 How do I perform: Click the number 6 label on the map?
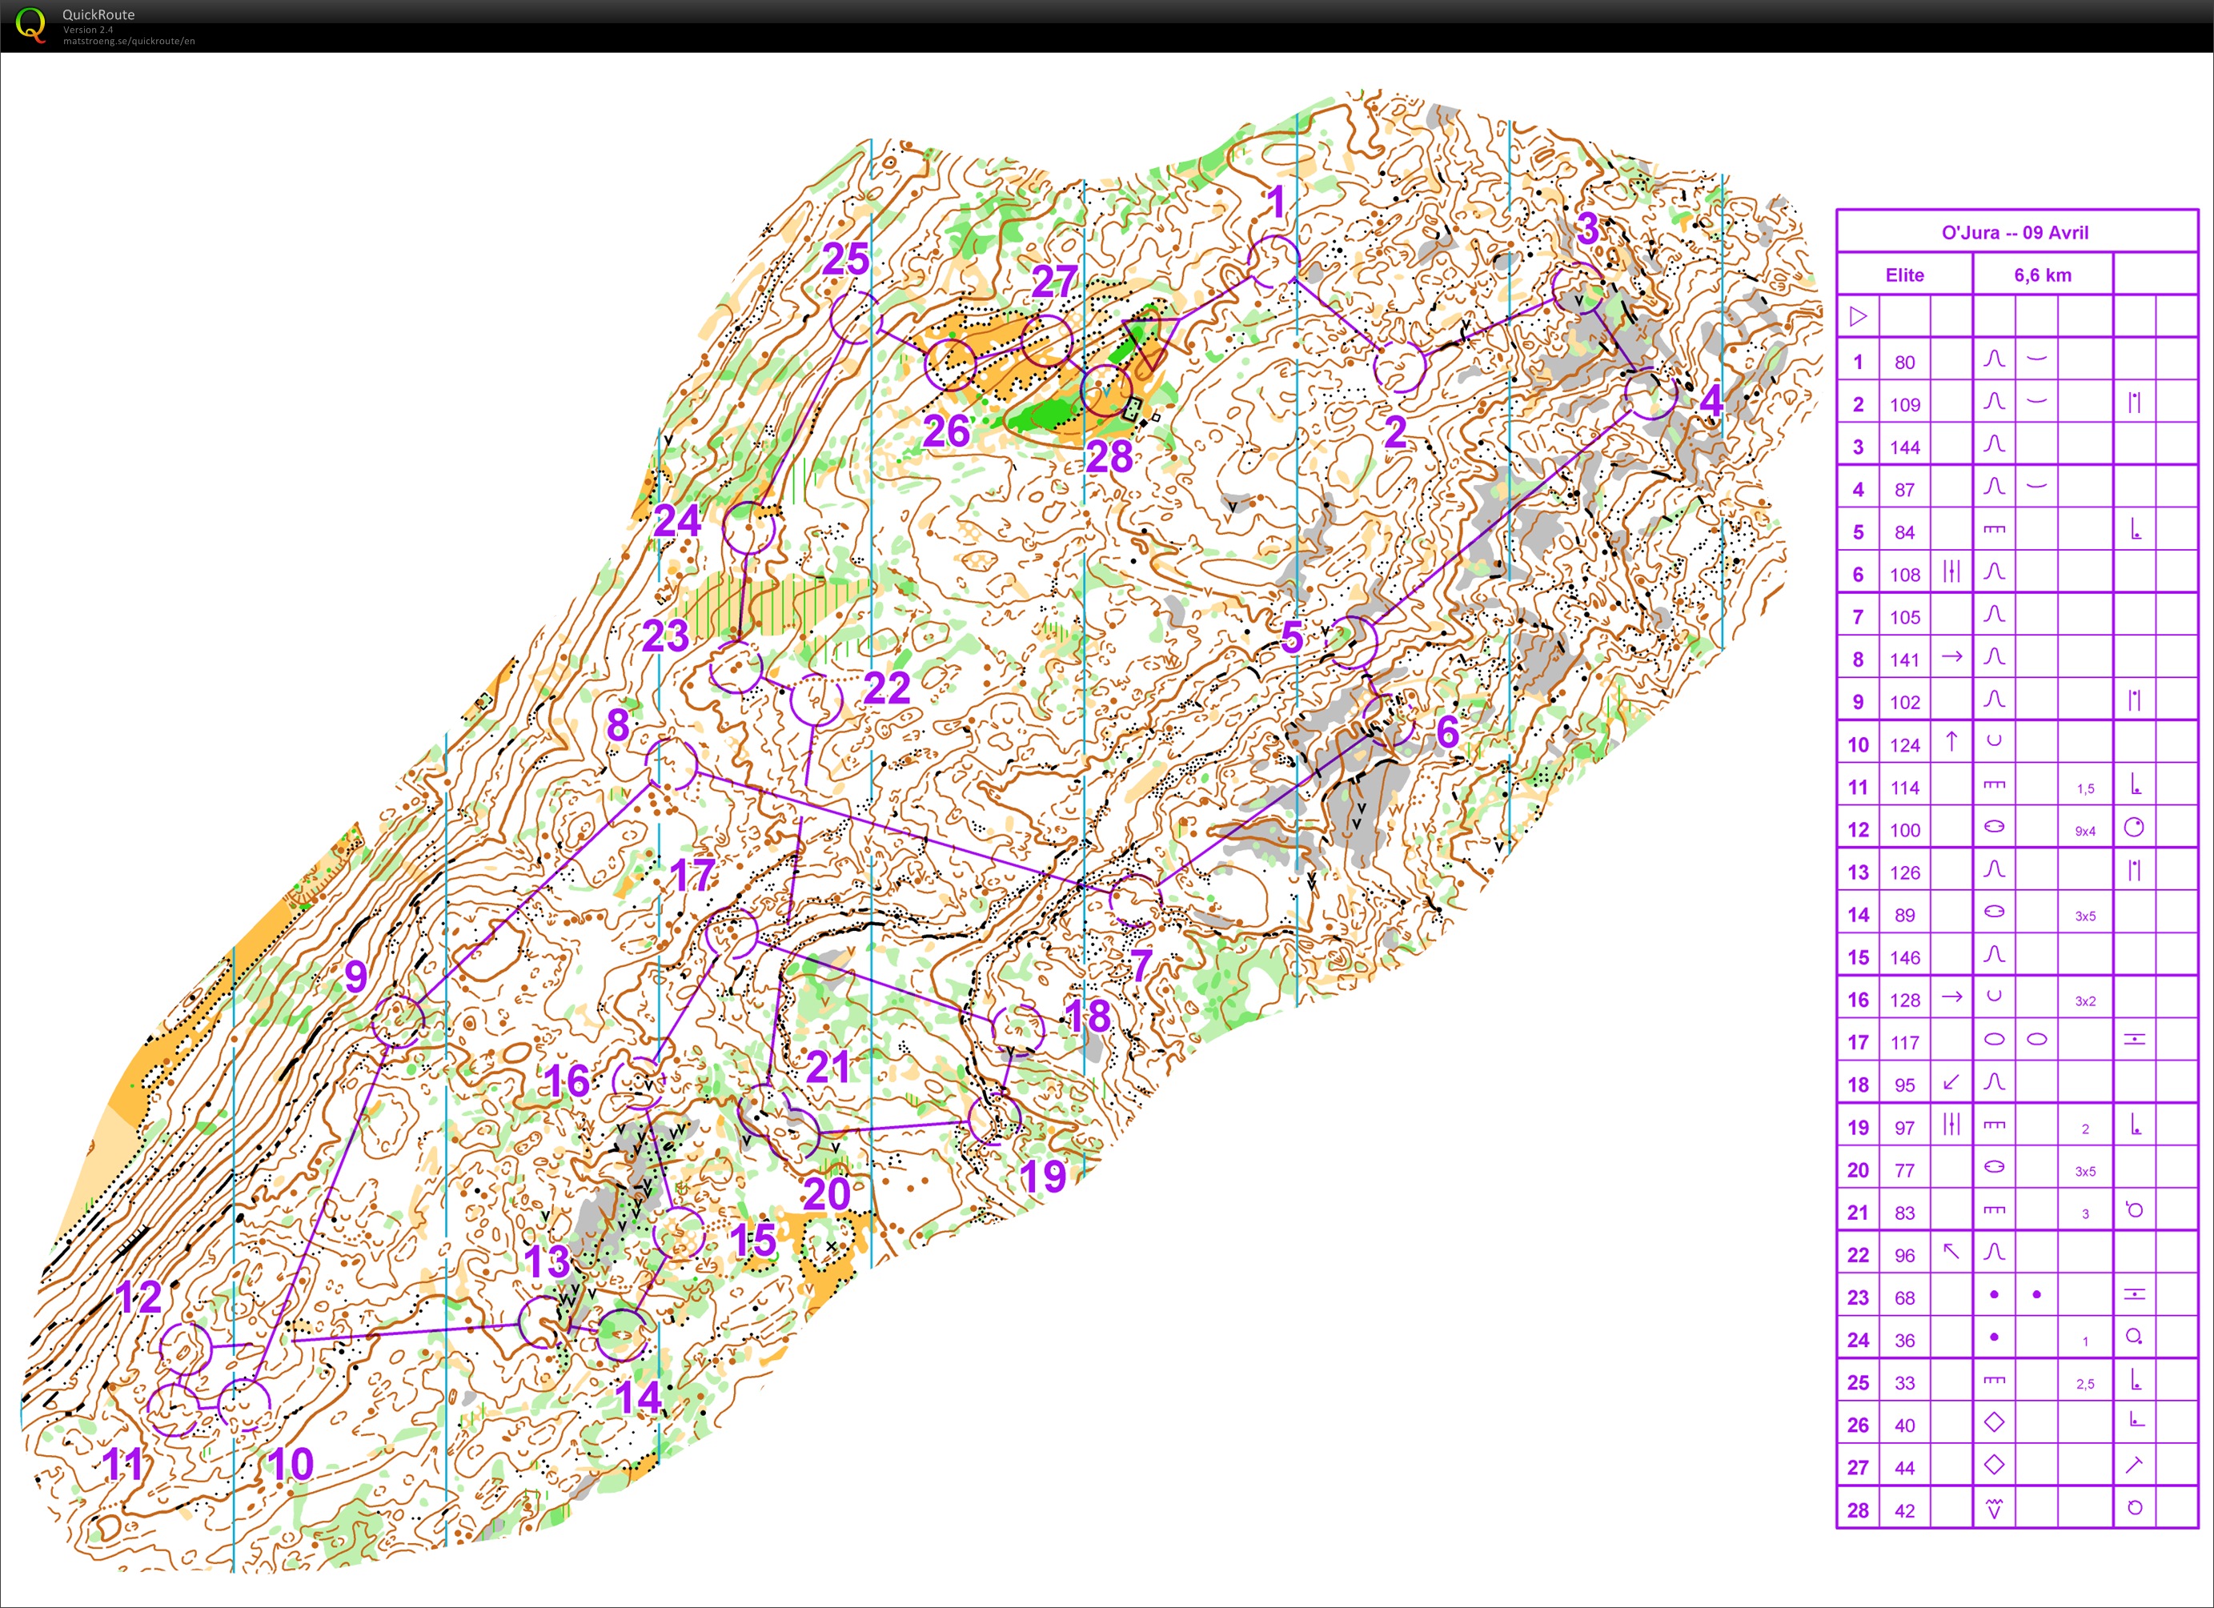1448,732
